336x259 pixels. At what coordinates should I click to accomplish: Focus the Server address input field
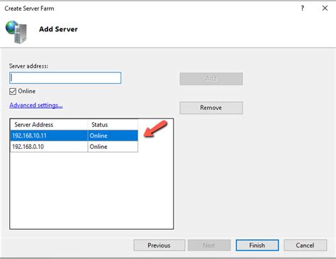coord(65,78)
